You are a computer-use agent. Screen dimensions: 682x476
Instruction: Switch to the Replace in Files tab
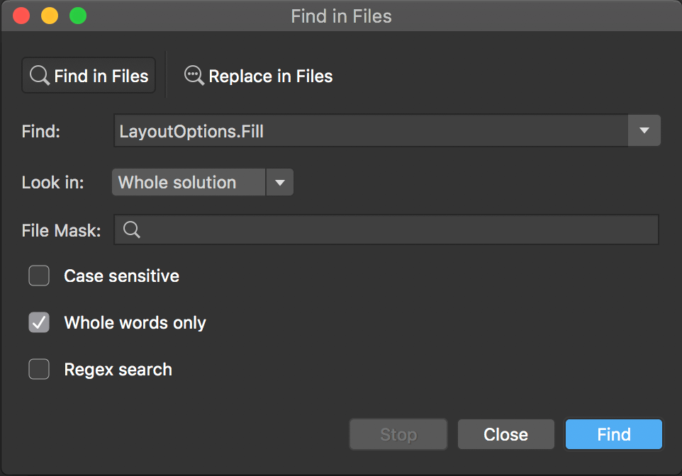pos(258,75)
